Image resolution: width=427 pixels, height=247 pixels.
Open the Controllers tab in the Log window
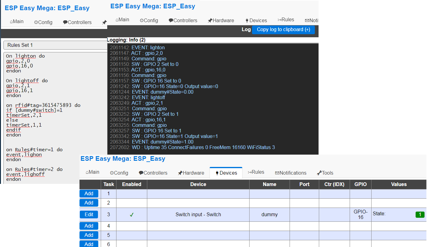point(183,20)
